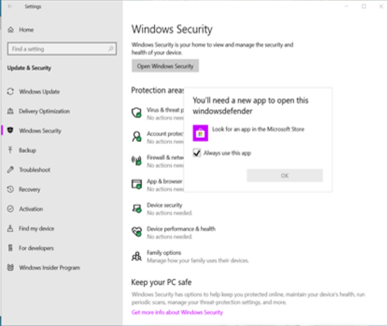Viewport: 387px width, 326px height.
Task: Click the search magnifier icon
Action: (111, 49)
